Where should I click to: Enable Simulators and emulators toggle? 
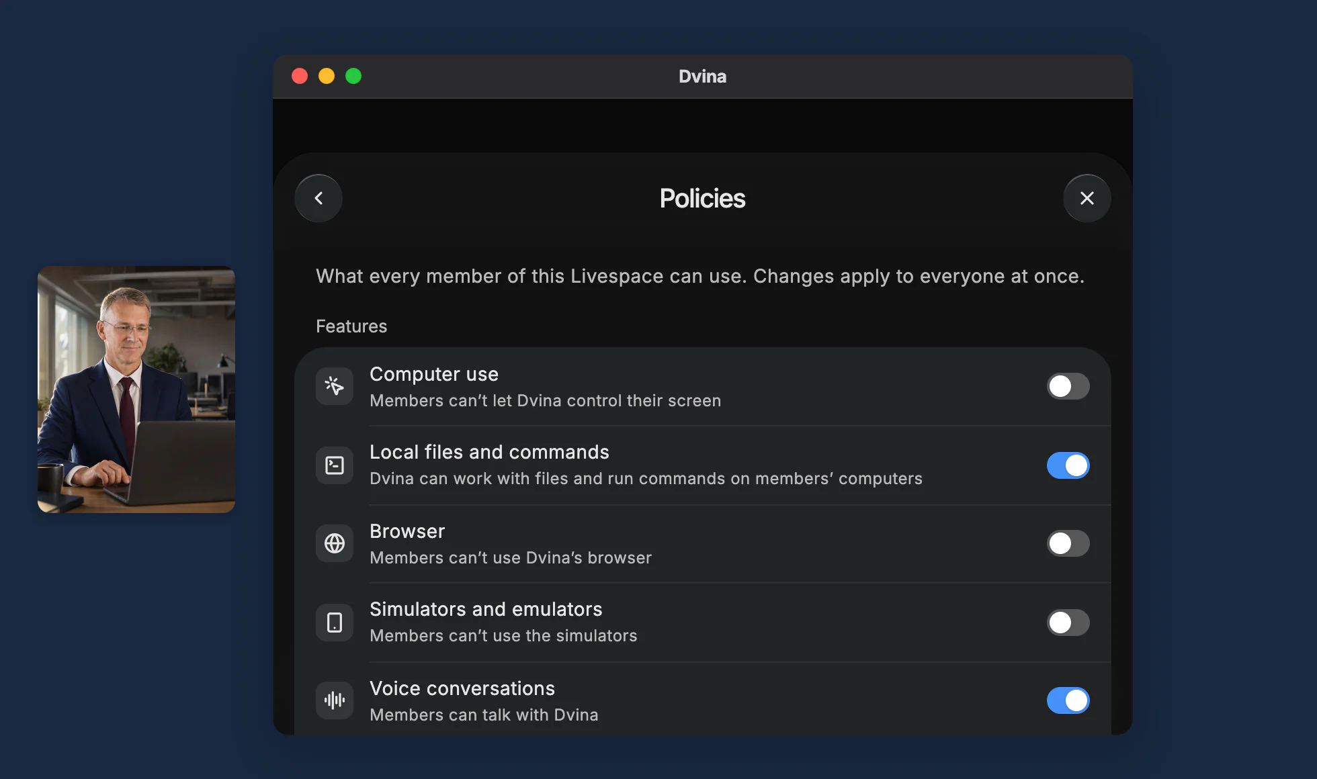point(1068,623)
